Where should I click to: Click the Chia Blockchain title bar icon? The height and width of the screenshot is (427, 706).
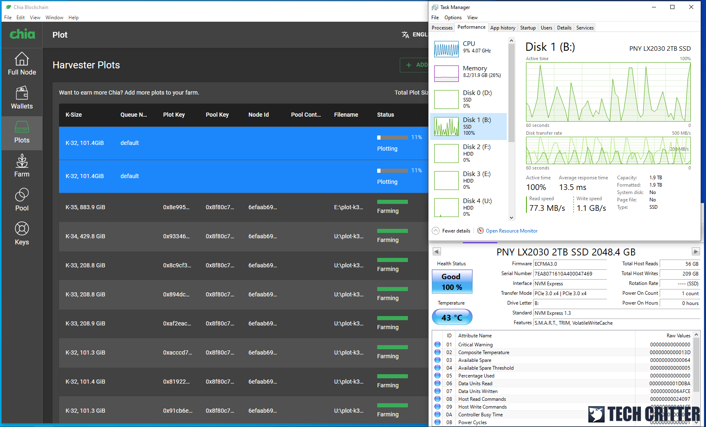pos(8,7)
